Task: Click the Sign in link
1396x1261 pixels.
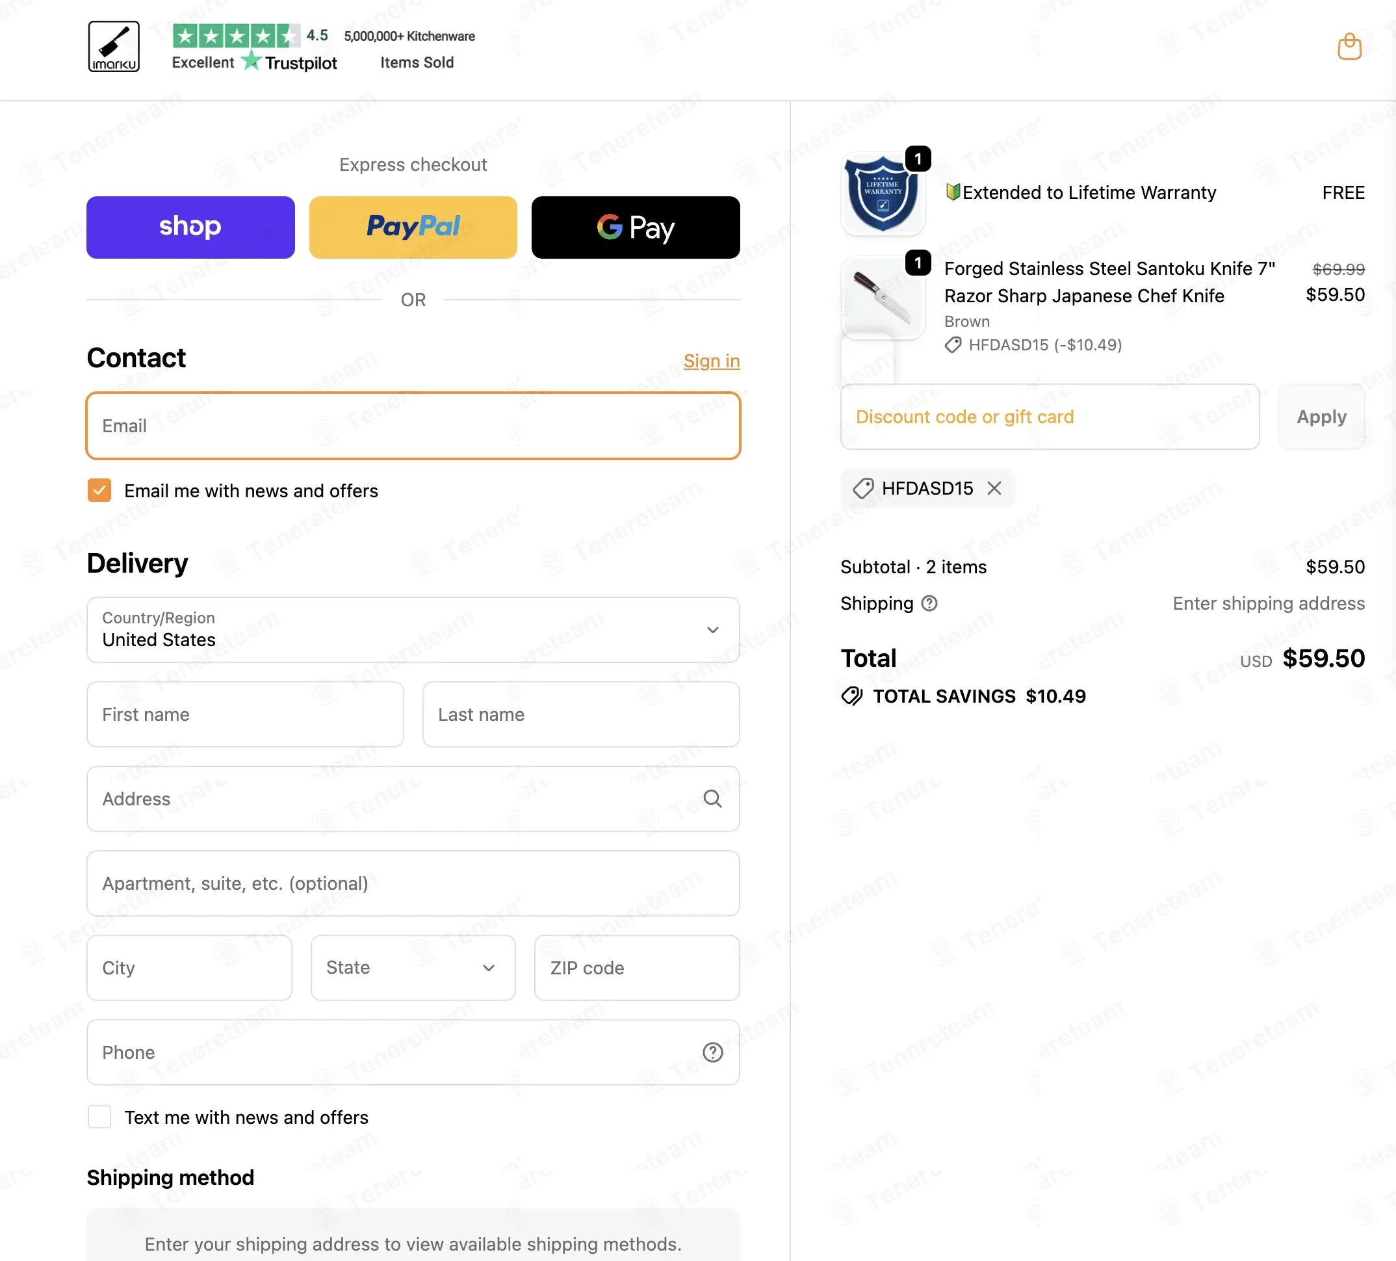Action: click(711, 361)
